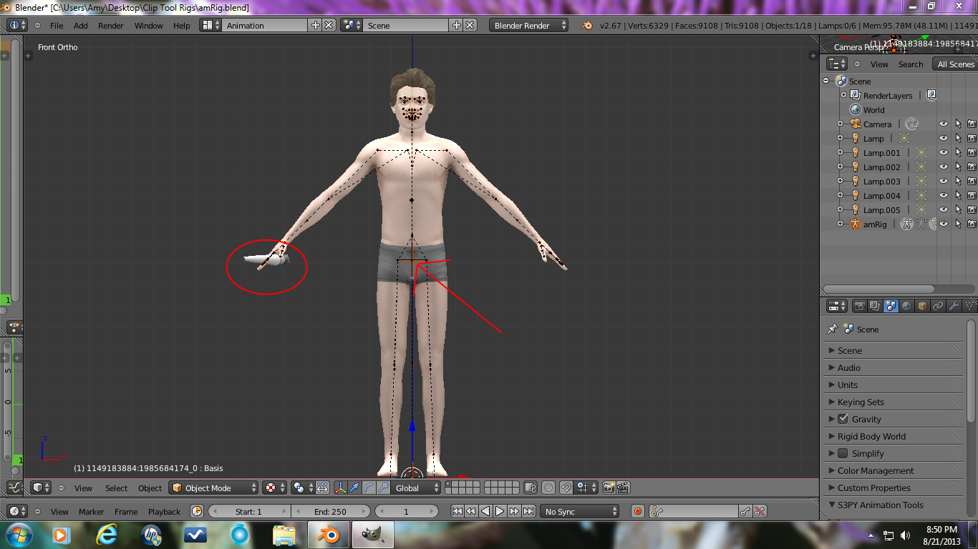Jump to the first frame button

[x=457, y=511]
